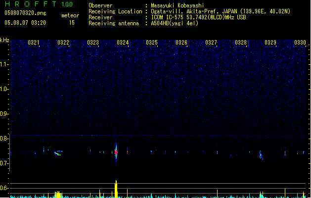Click time marker 0325
Image resolution: width=311 pixels, height=198 pixels.
pos(152,42)
